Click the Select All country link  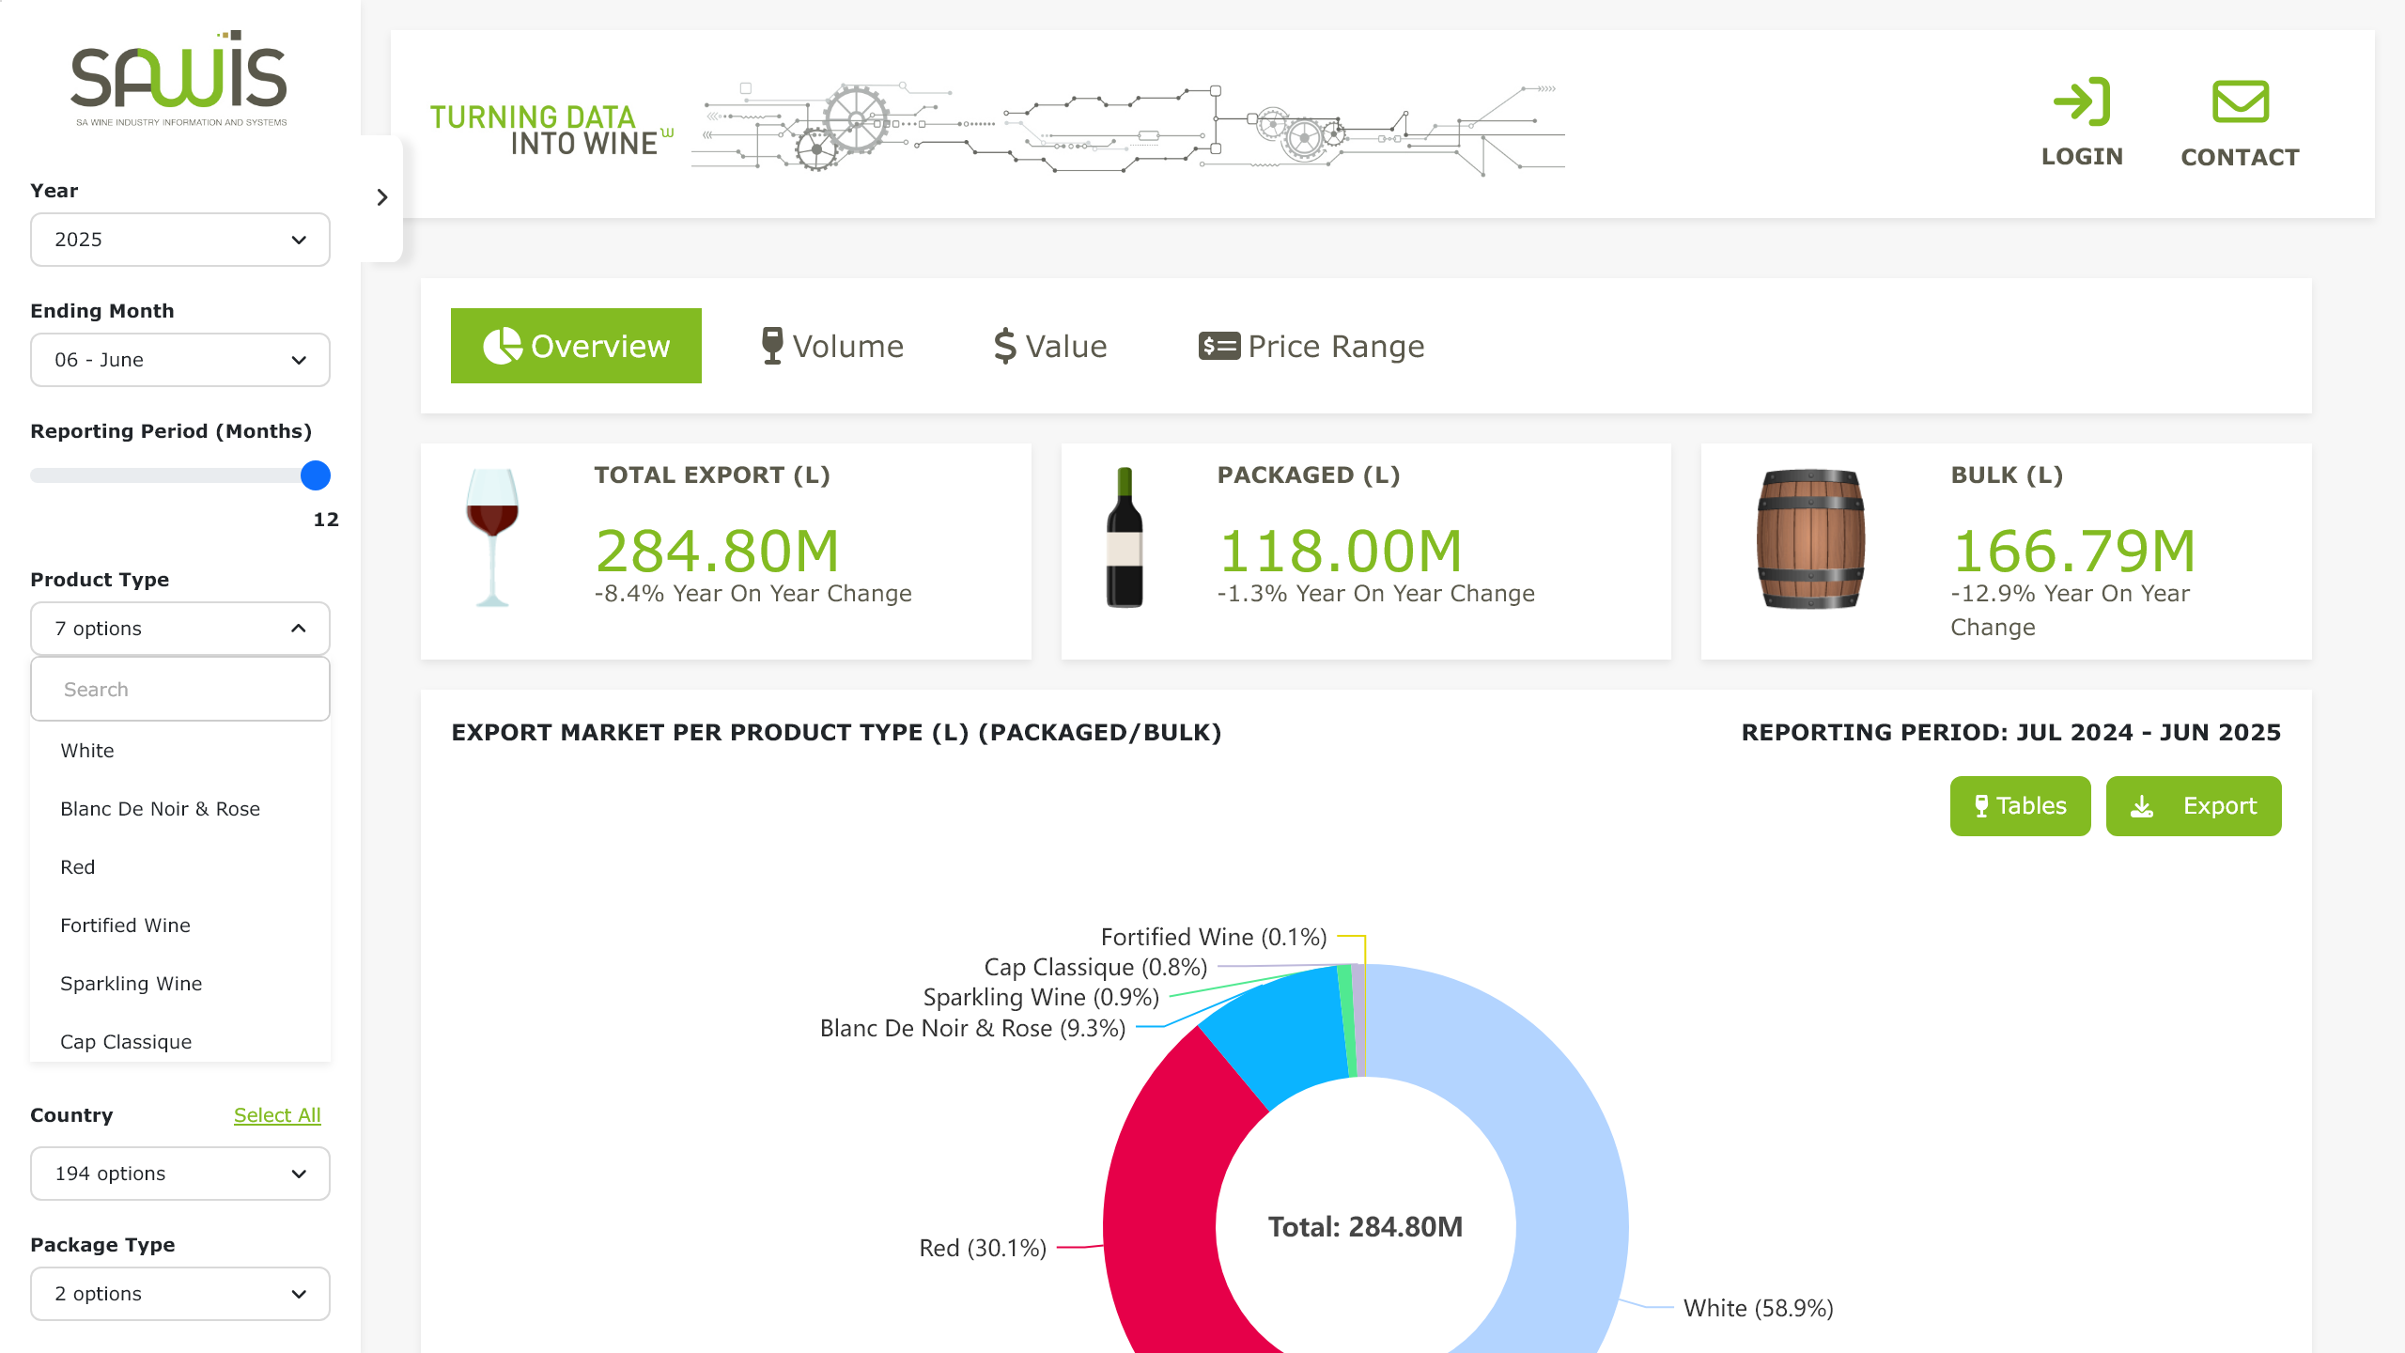point(277,1115)
